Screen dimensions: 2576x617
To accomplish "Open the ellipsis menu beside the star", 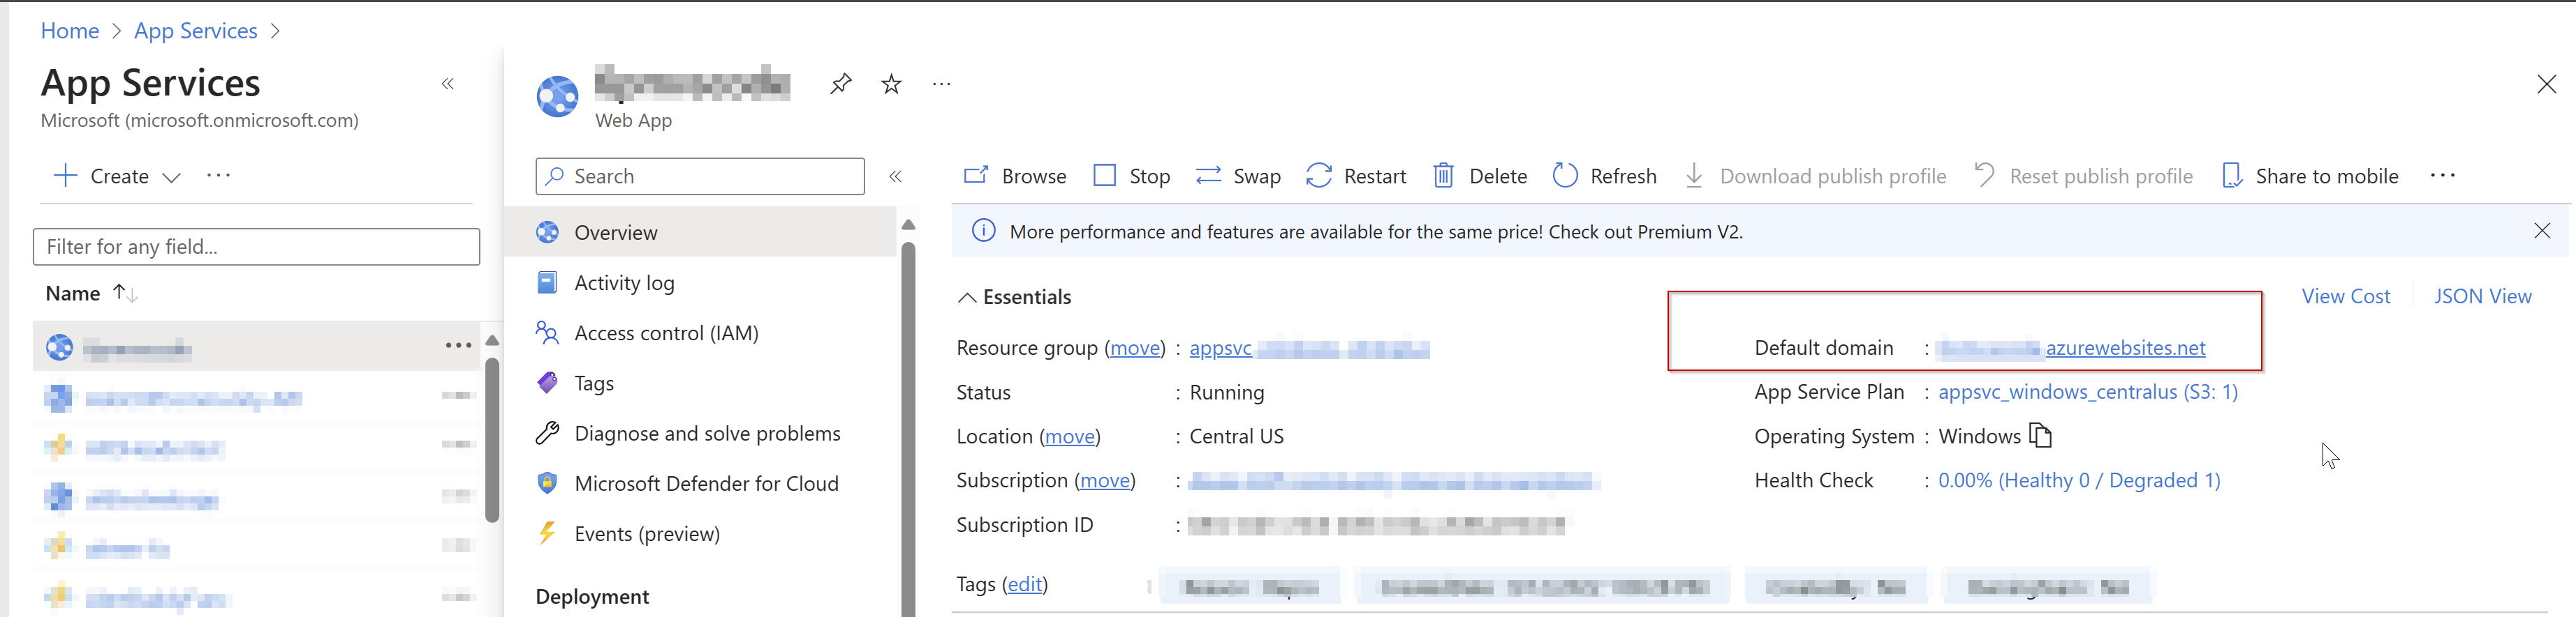I will 941,84.
